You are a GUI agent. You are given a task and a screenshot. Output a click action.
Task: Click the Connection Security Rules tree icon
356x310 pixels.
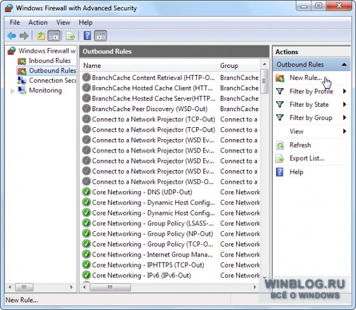click(x=22, y=81)
